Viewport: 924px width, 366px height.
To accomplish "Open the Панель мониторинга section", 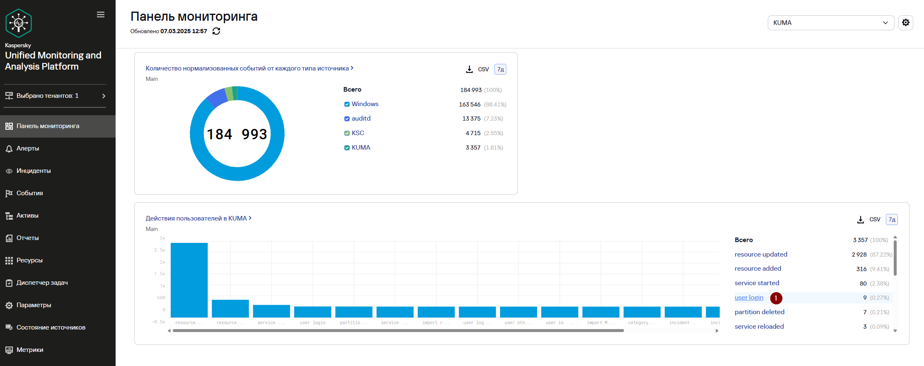I will tap(58, 126).
